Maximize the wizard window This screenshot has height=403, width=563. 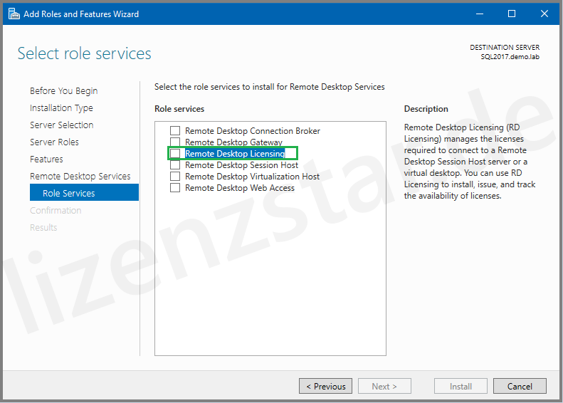[511, 14]
